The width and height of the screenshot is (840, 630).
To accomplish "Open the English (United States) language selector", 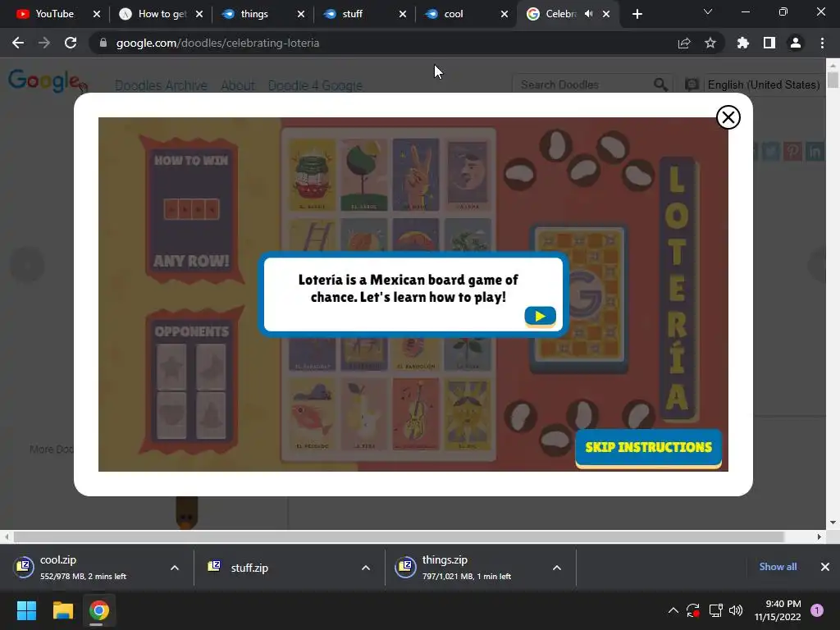I will (x=764, y=84).
